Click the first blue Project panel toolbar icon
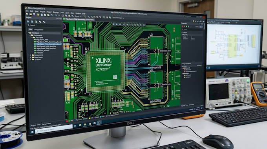 coord(28,22)
